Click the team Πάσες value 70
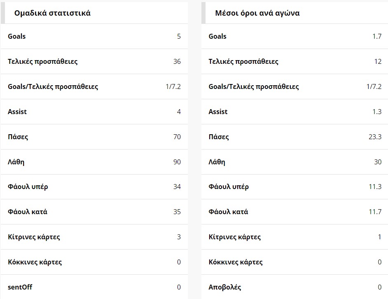This screenshot has width=388, height=299. pyautogui.click(x=177, y=137)
